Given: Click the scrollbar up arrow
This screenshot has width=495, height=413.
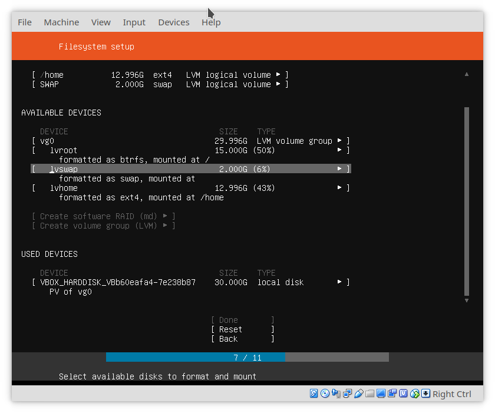Looking at the screenshot, I should click(467, 74).
